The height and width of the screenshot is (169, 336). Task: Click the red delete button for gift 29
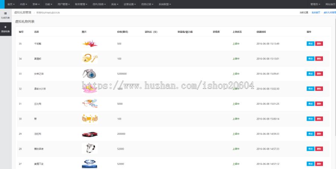pyautogui.click(x=319, y=134)
